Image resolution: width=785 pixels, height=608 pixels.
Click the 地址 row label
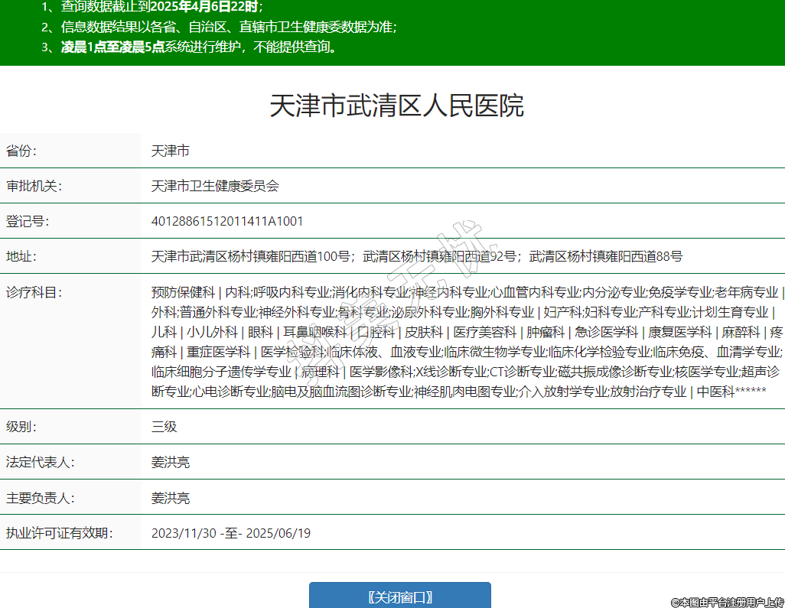pyautogui.click(x=21, y=257)
